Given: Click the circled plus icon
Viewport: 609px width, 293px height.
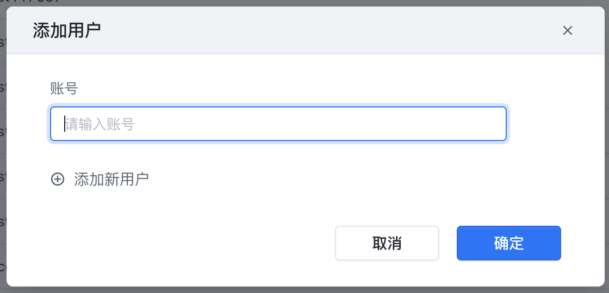Looking at the screenshot, I should tap(58, 179).
